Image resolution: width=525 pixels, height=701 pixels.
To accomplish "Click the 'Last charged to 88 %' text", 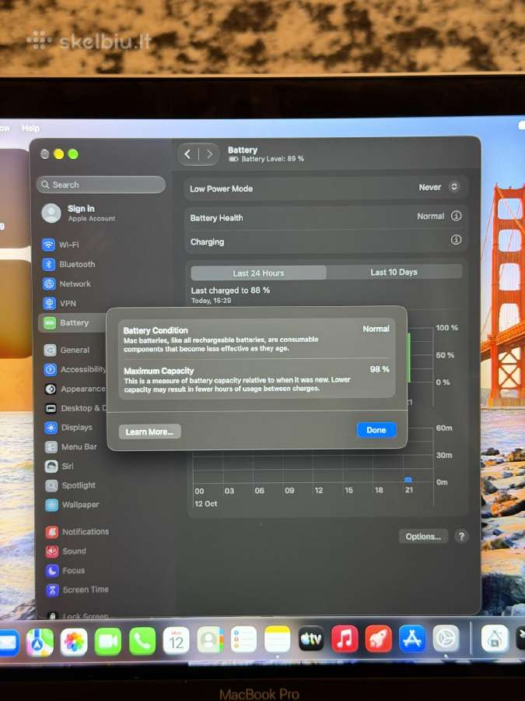I will [x=230, y=291].
